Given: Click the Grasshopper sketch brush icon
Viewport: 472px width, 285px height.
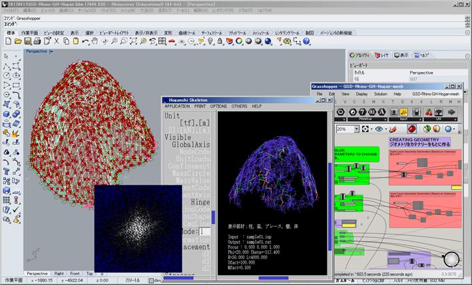Looking at the screenshot, I should click(393, 129).
